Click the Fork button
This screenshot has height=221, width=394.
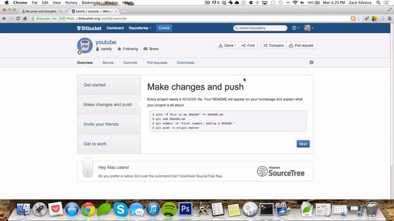[248, 45]
